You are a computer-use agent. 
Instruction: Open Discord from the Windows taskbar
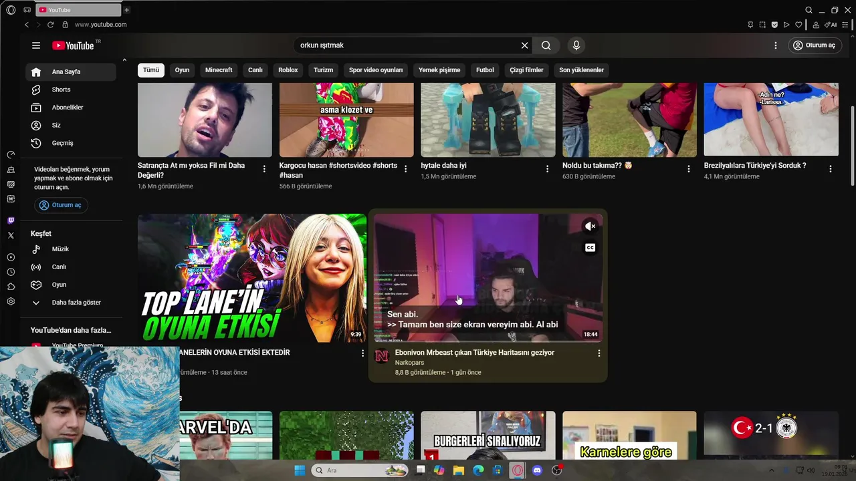(537, 470)
